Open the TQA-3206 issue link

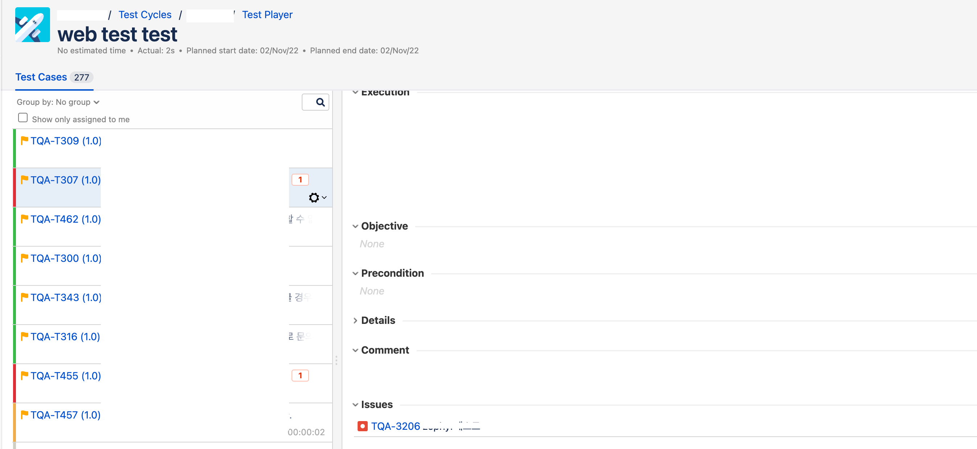(395, 426)
